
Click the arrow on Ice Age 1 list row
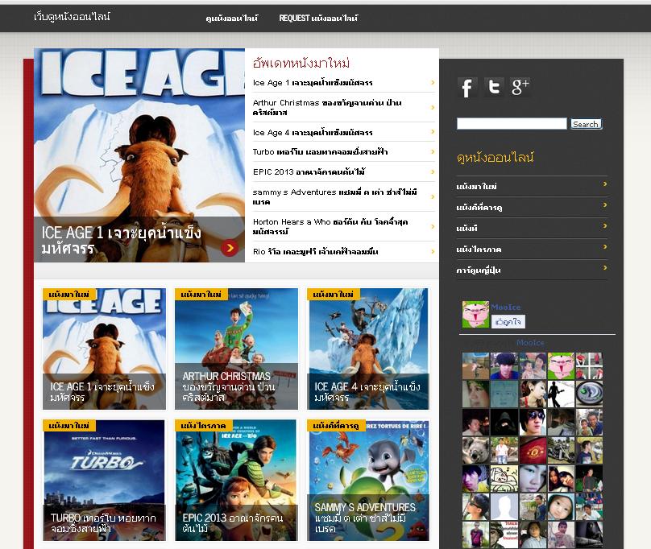(x=433, y=83)
